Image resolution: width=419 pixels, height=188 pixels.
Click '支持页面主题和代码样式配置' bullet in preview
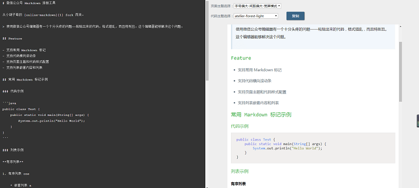[262, 92]
